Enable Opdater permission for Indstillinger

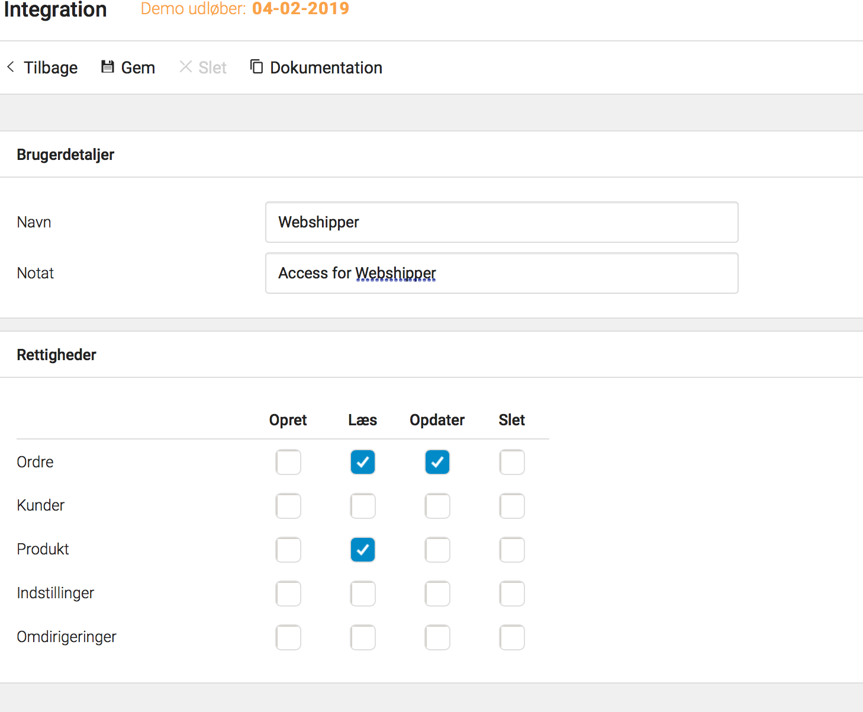pos(437,594)
